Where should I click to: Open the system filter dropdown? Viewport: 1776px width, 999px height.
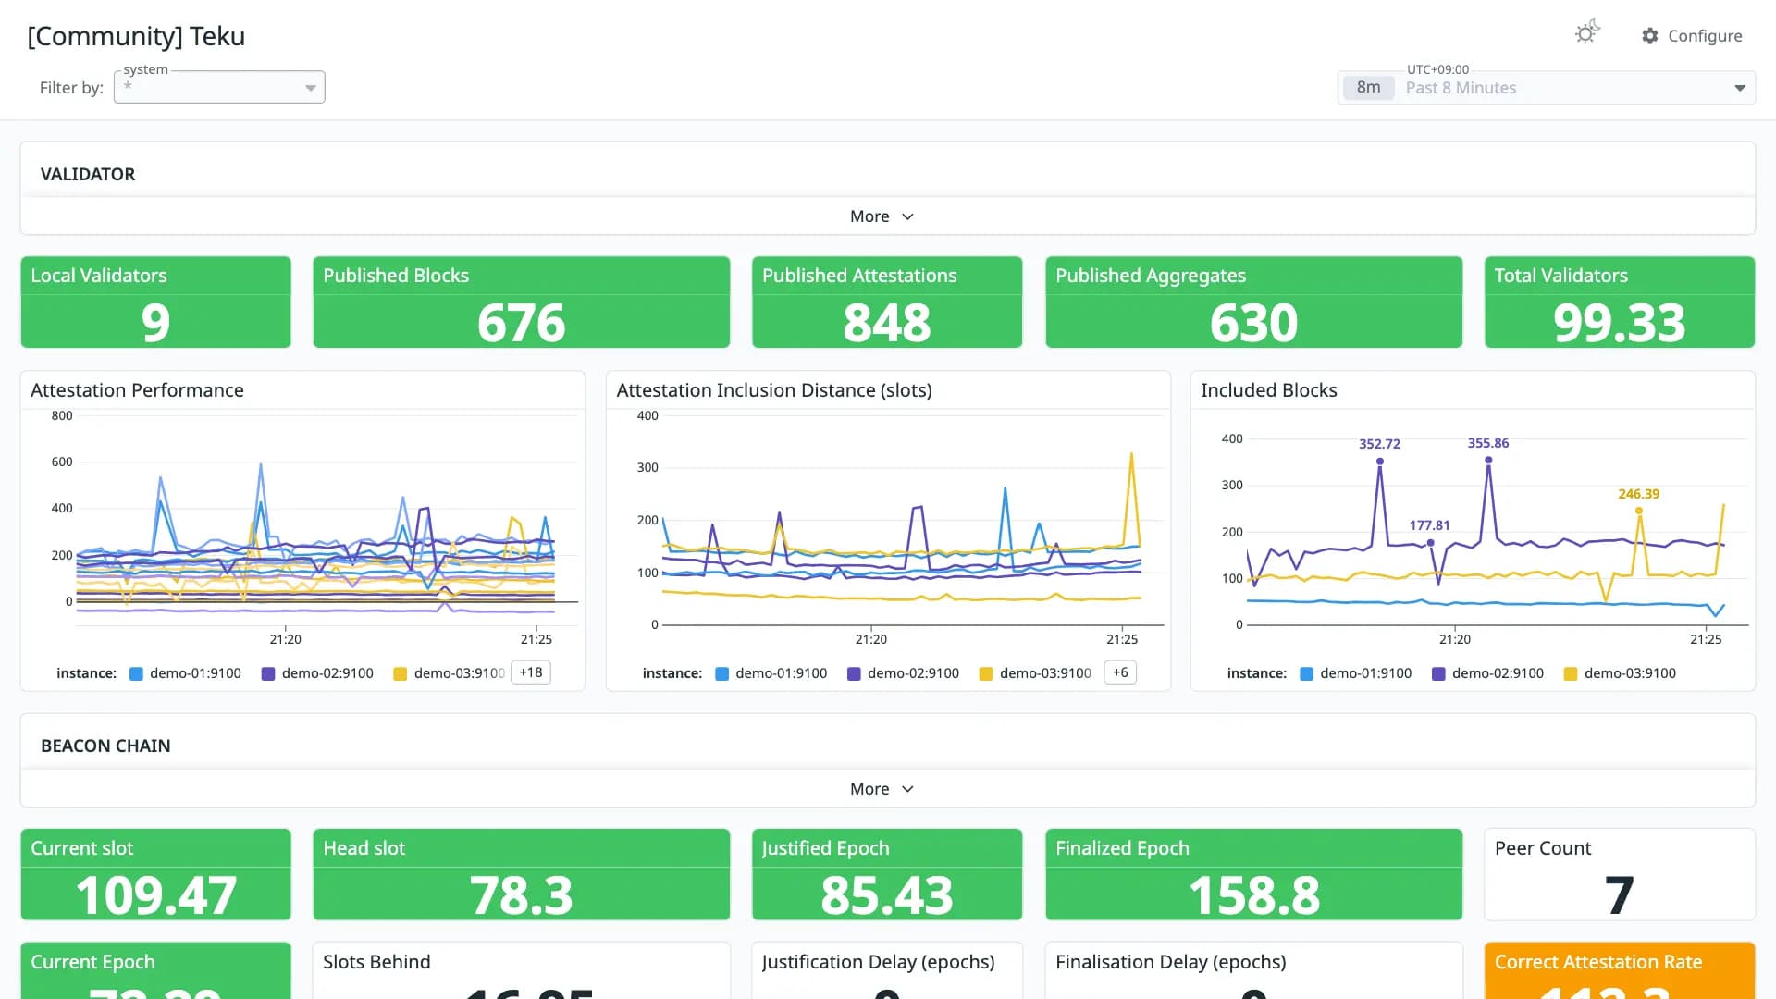coord(219,87)
